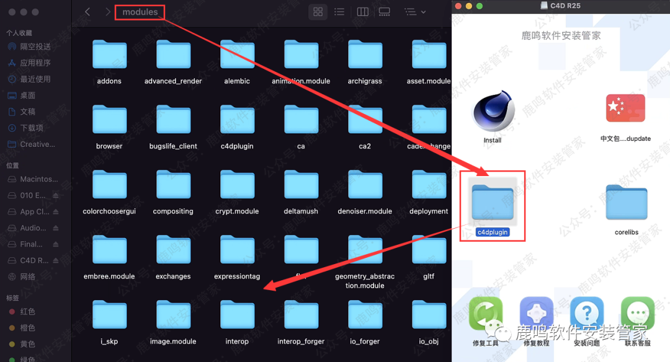Viewport: 670px width, 362px height.
Task: Select the red tag in sidebar
Action: tap(27, 311)
